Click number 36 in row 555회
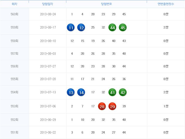Viewport: 185px width, 139px height. coord(124,79)
